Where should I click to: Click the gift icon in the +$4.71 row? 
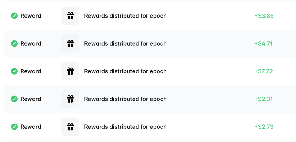pos(70,43)
